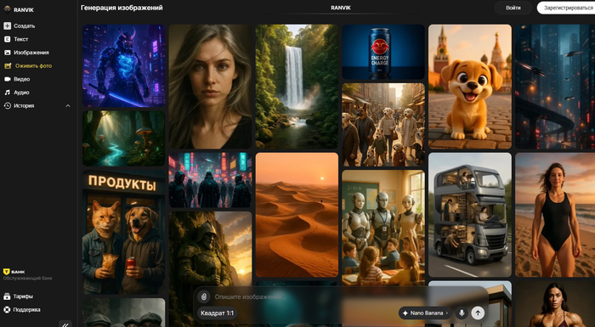This screenshot has width=595, height=327.
Task: Open the woman in swimsuit on beach image
Action: [x=555, y=215]
